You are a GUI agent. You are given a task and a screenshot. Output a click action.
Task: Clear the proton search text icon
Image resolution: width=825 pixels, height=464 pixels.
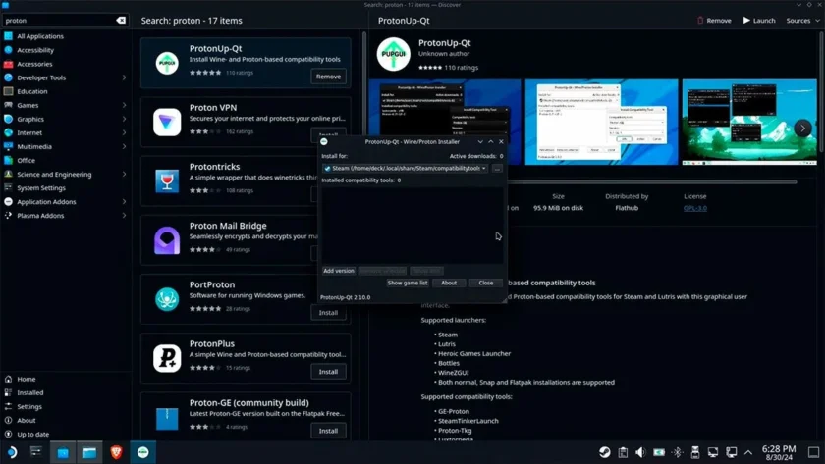tap(121, 20)
